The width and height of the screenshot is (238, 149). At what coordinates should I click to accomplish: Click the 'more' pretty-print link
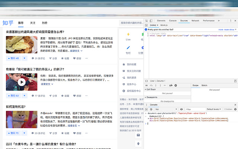click(221, 30)
